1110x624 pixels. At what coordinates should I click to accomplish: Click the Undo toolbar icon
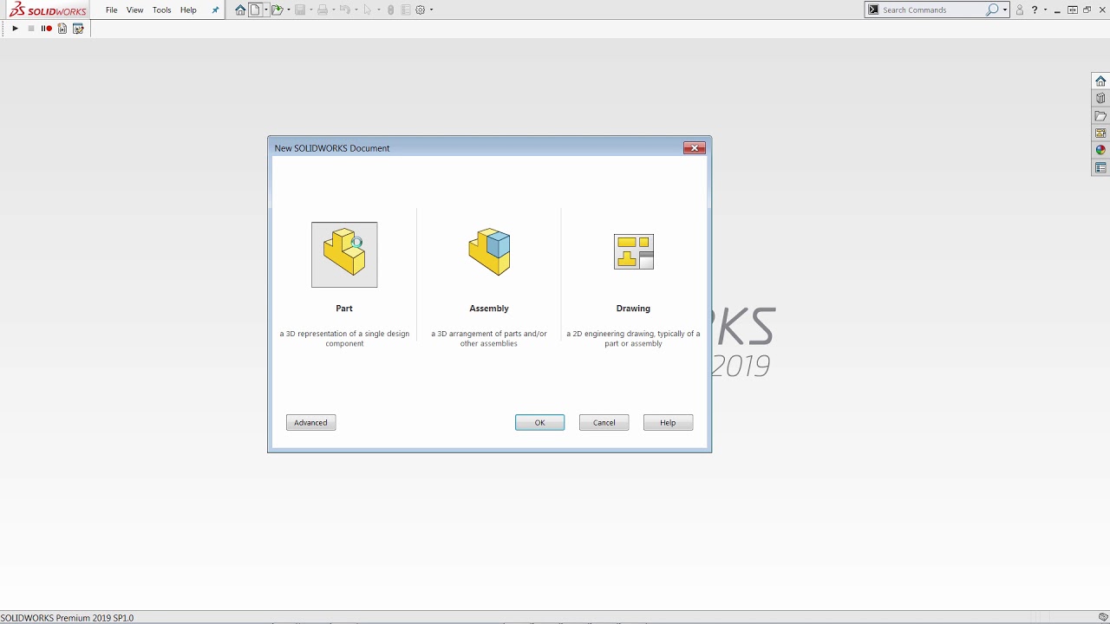(345, 10)
